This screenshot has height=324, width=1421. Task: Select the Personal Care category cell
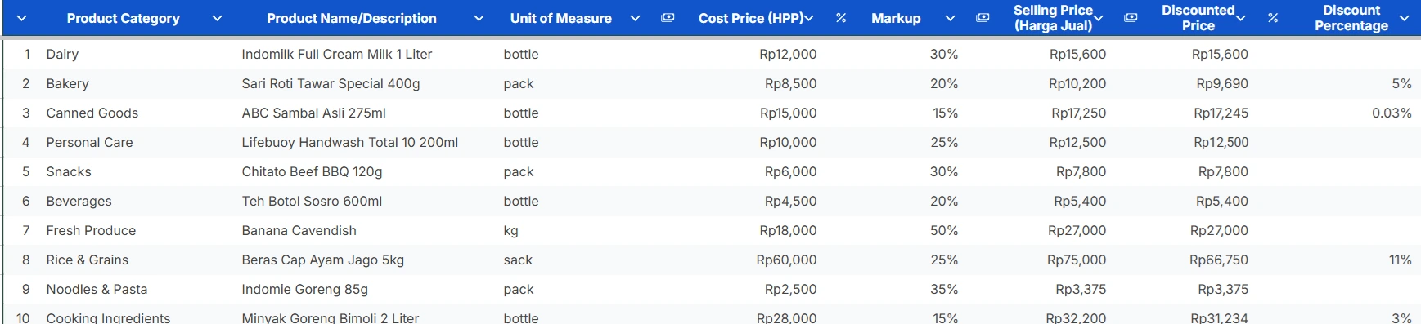[x=89, y=143]
